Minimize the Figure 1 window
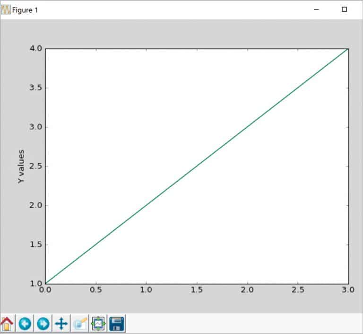 (316, 9)
